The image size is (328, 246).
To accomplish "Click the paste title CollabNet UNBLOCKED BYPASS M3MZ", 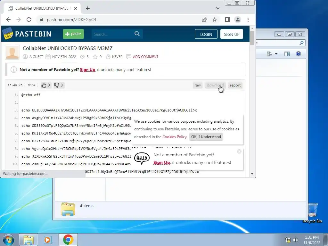I will click(68, 48).
